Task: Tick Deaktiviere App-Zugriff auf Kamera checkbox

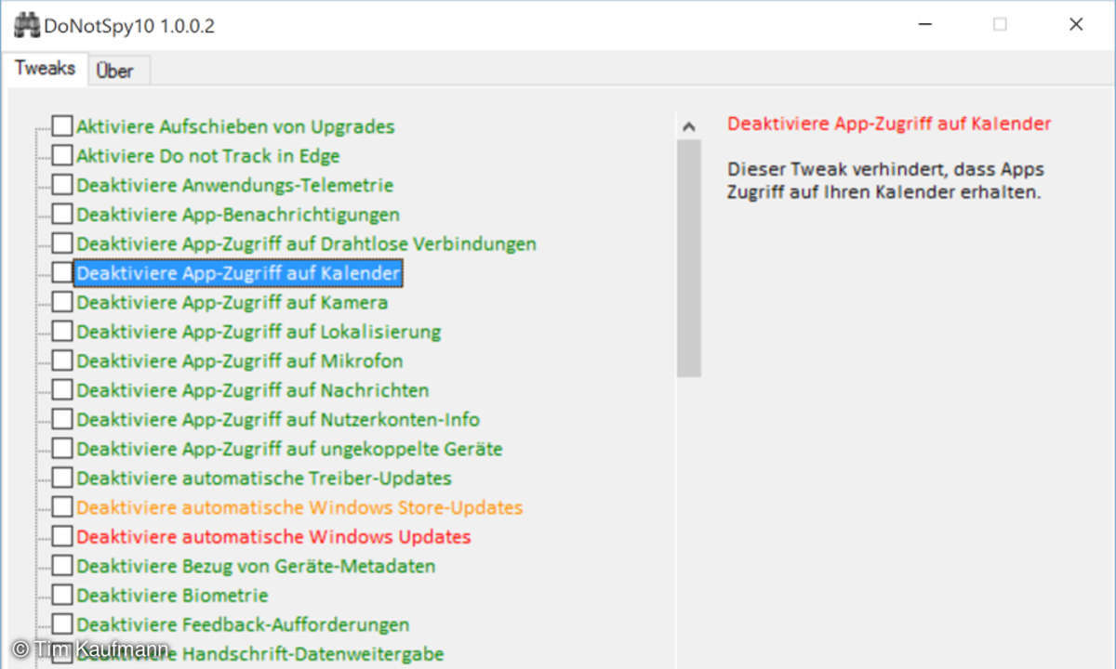Action: (61, 302)
